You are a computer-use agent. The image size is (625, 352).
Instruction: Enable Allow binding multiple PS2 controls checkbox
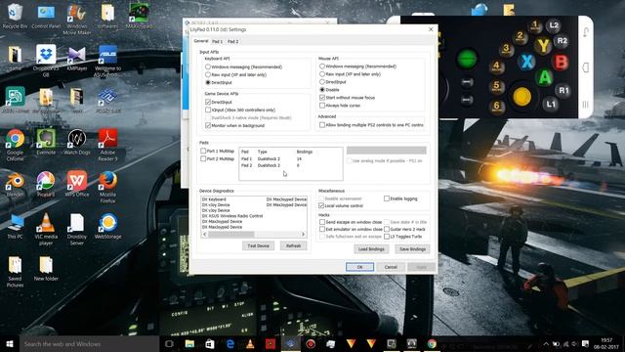(x=322, y=125)
